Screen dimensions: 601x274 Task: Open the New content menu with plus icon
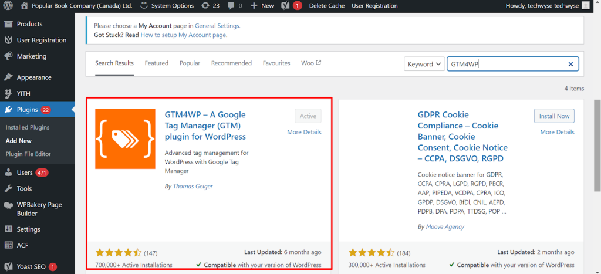(x=262, y=6)
